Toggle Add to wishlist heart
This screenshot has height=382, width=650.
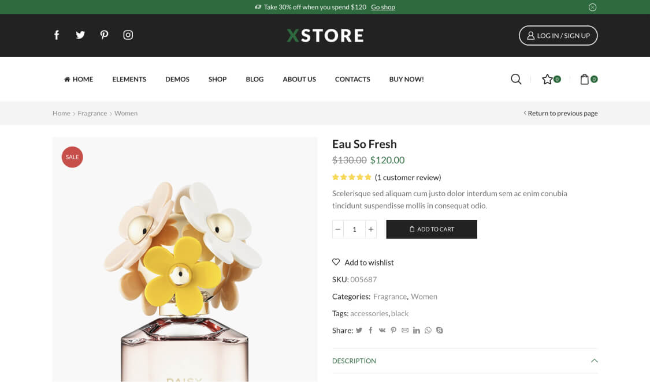pyautogui.click(x=336, y=262)
